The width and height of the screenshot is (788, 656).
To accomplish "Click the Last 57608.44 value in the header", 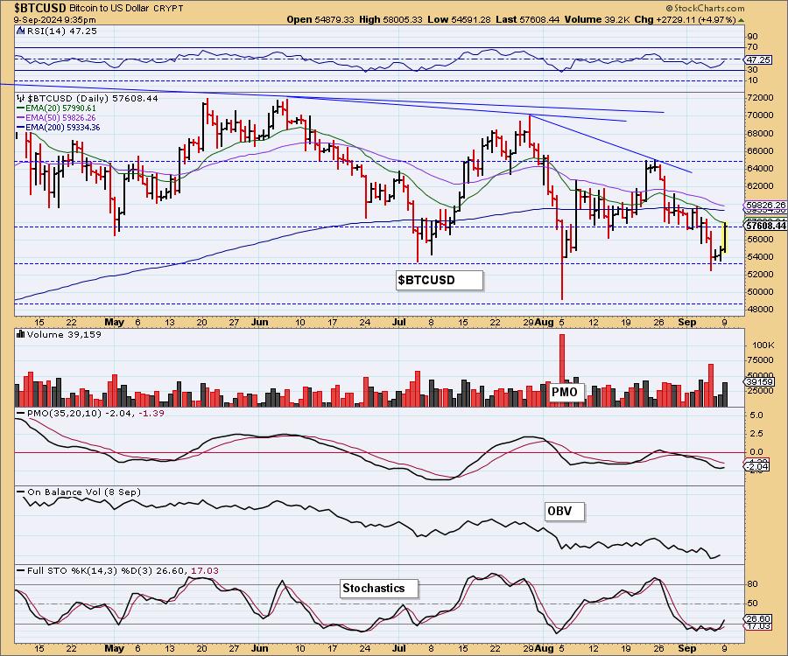I will (x=527, y=19).
